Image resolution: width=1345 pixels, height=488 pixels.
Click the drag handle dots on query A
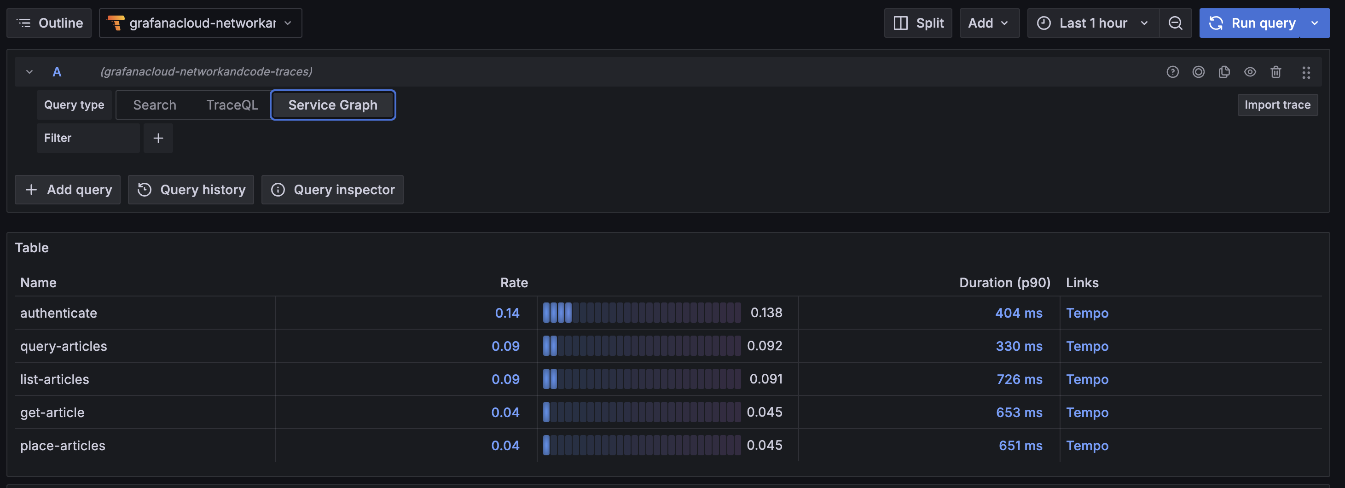click(1306, 72)
